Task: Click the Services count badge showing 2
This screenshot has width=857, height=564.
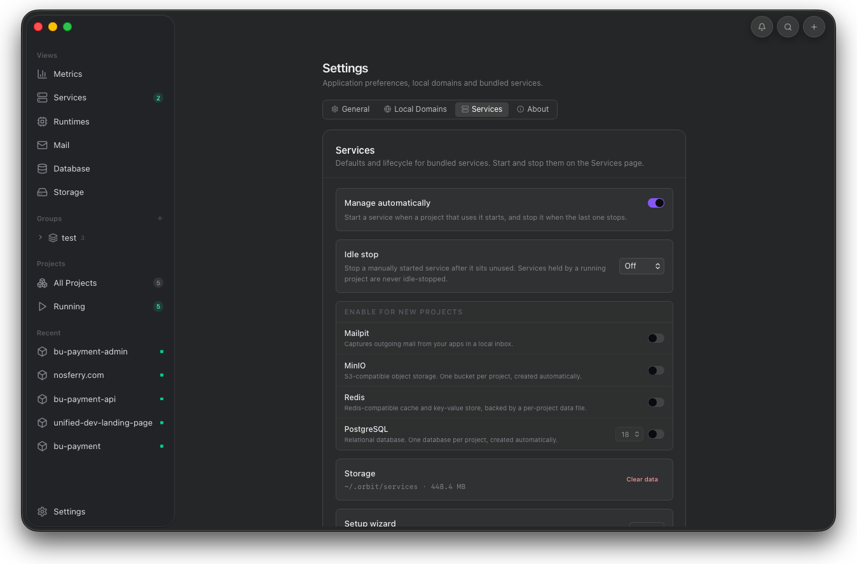Action: [x=158, y=98]
